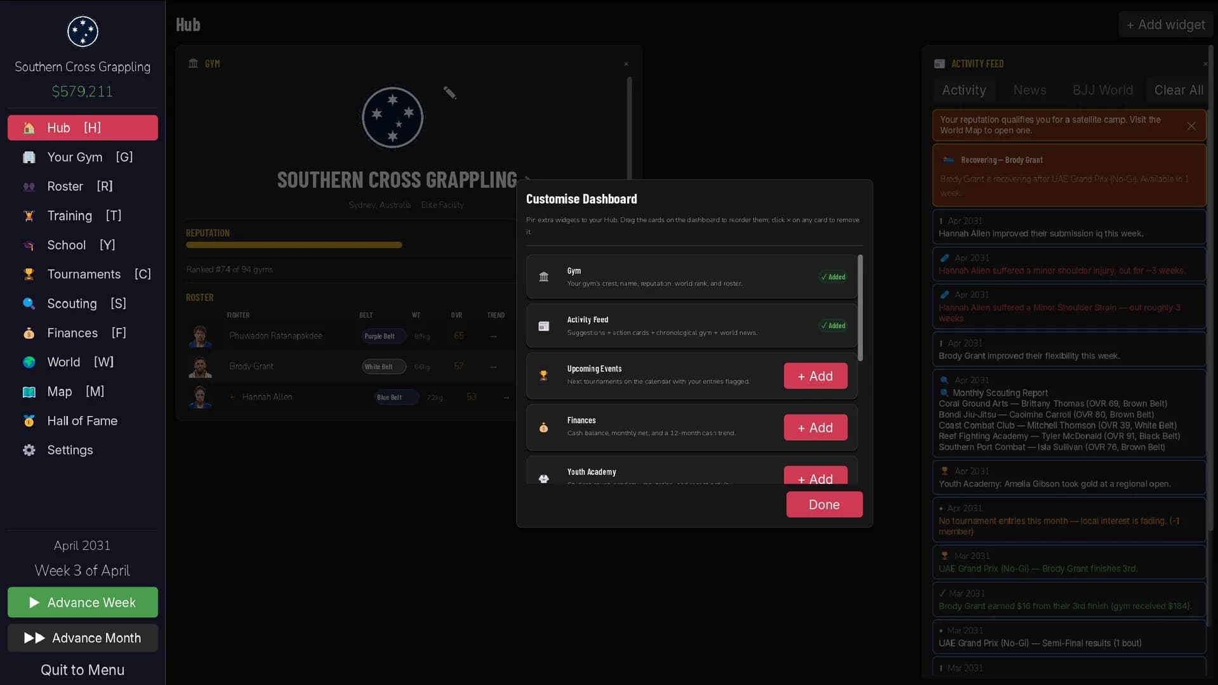The image size is (1218, 685).
Task: Click the gym Reputation progress bar
Action: point(350,245)
